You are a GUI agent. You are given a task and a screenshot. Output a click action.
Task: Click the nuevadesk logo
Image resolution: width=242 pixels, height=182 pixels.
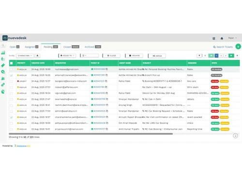15,38
